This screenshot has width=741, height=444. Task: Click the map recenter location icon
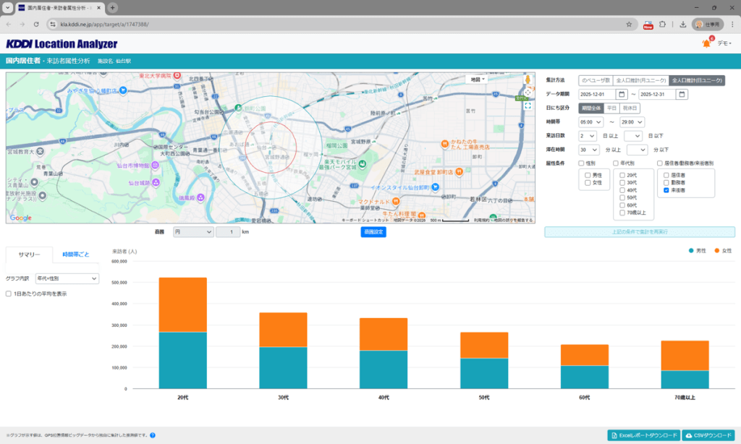point(528,93)
